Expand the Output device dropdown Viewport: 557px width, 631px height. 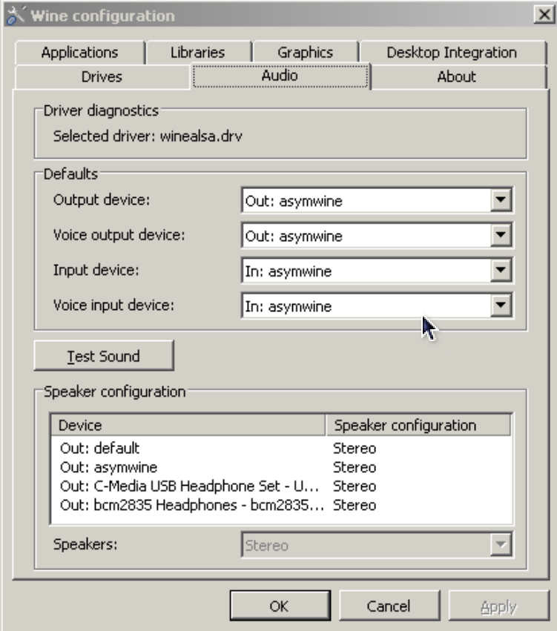(x=502, y=200)
